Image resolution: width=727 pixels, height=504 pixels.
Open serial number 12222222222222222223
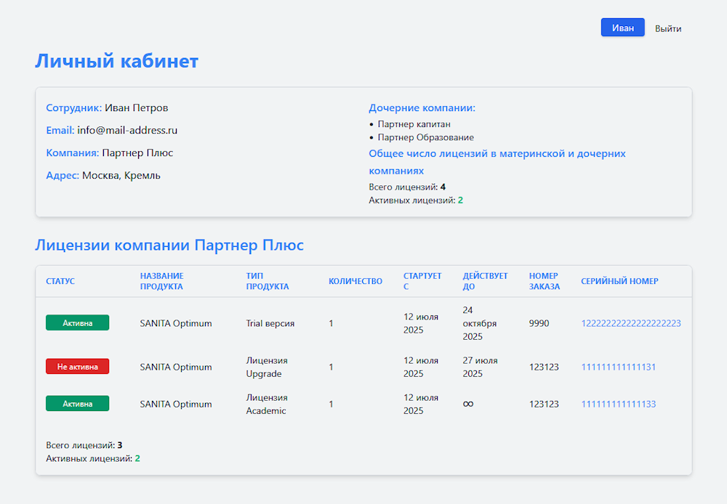pos(630,322)
